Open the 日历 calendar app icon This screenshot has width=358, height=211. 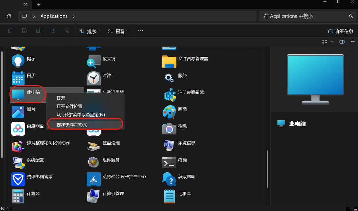click(18, 78)
